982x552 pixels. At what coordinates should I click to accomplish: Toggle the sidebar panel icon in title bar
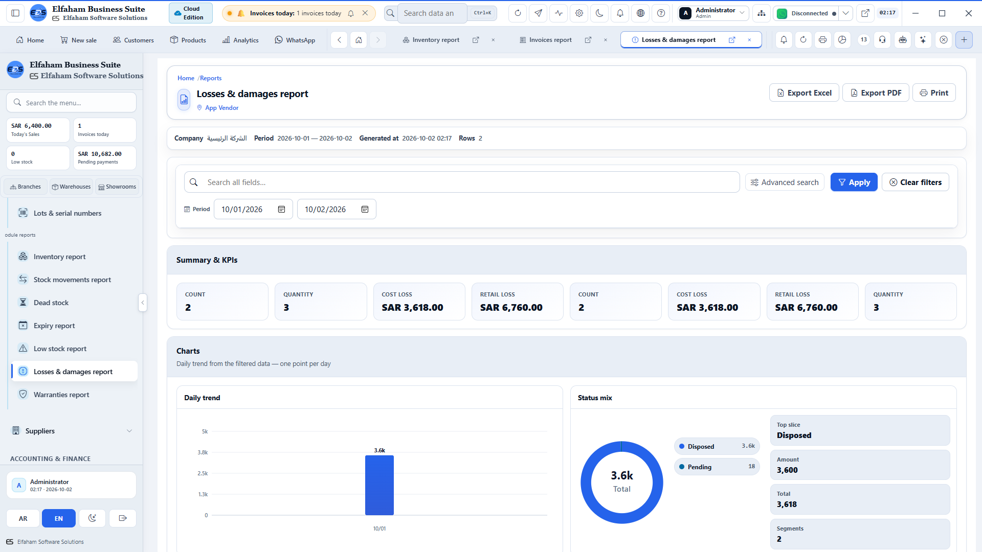[15, 13]
